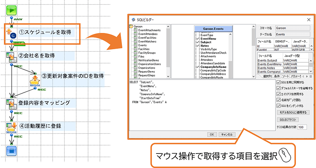Close the SQLビルダー dialog

309,20
